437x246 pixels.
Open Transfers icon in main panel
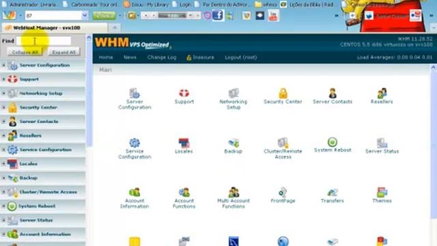coord(333,192)
